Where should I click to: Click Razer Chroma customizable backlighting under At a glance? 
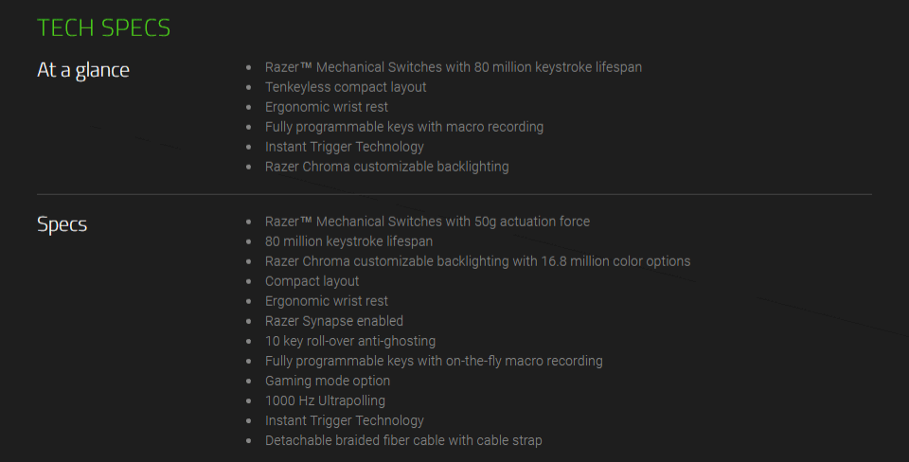coord(386,167)
